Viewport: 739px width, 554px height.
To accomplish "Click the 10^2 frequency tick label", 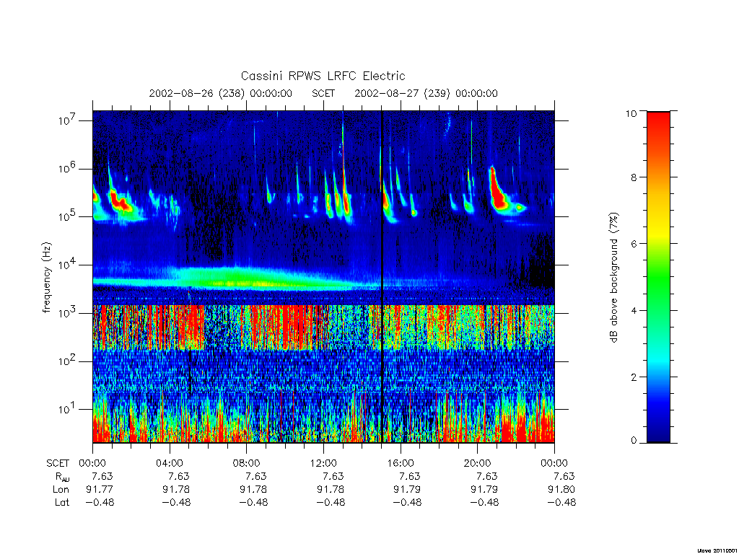I will click(67, 361).
